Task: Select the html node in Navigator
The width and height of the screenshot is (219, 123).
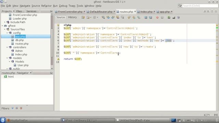Action: point(11,77)
